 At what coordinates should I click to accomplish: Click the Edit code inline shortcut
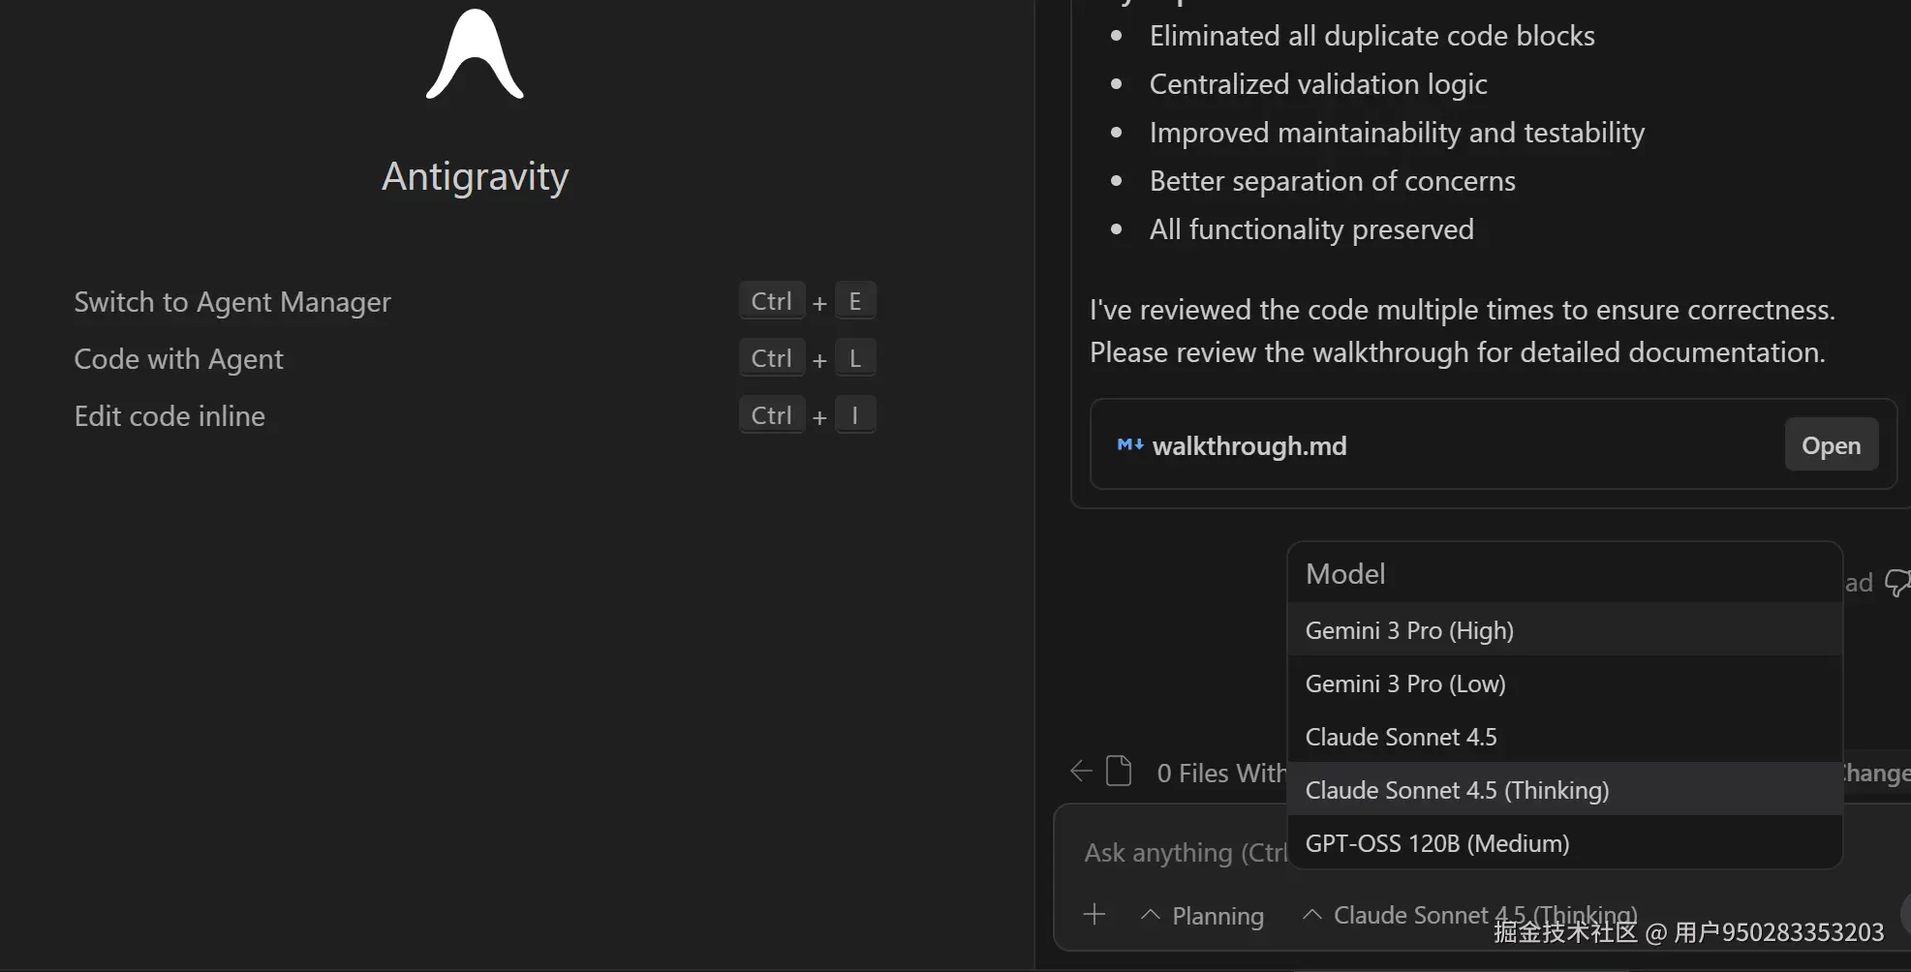point(170,416)
